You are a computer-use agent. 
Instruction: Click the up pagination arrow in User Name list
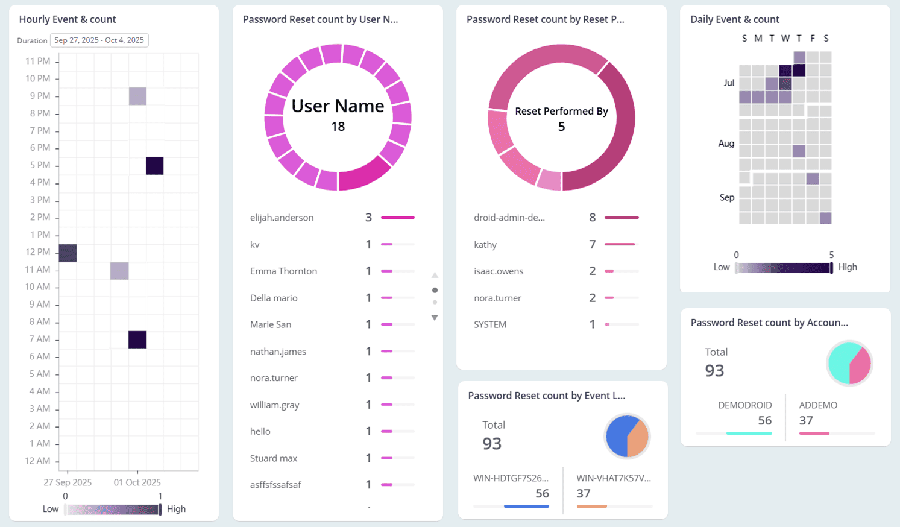click(435, 274)
